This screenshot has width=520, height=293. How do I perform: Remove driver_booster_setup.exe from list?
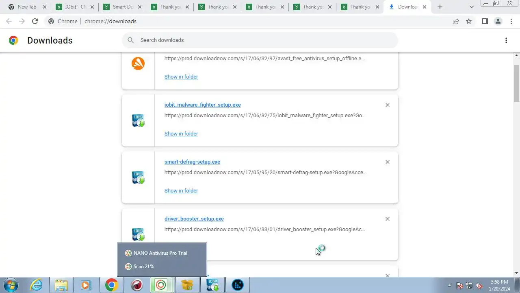388,219
